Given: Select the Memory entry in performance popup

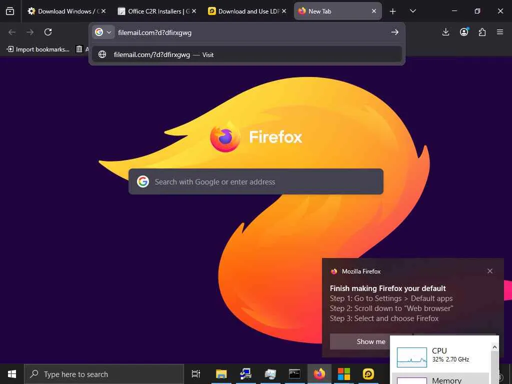Looking at the screenshot, I should point(440,379).
